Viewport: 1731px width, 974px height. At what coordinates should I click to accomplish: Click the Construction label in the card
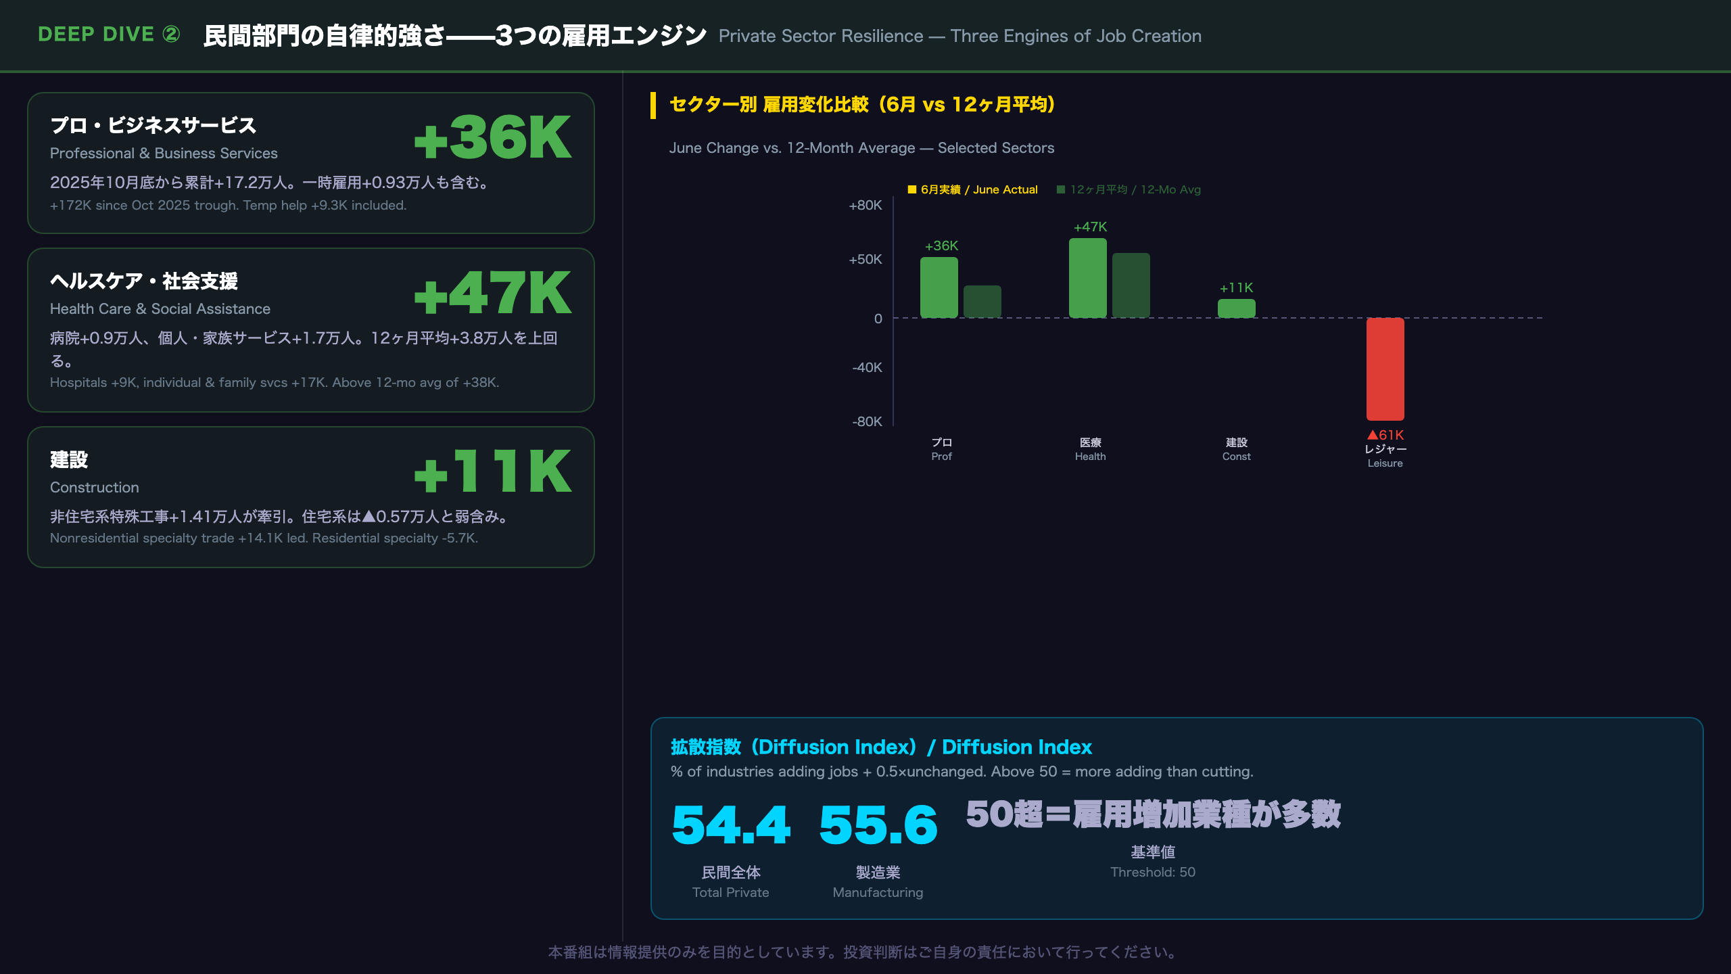point(95,488)
